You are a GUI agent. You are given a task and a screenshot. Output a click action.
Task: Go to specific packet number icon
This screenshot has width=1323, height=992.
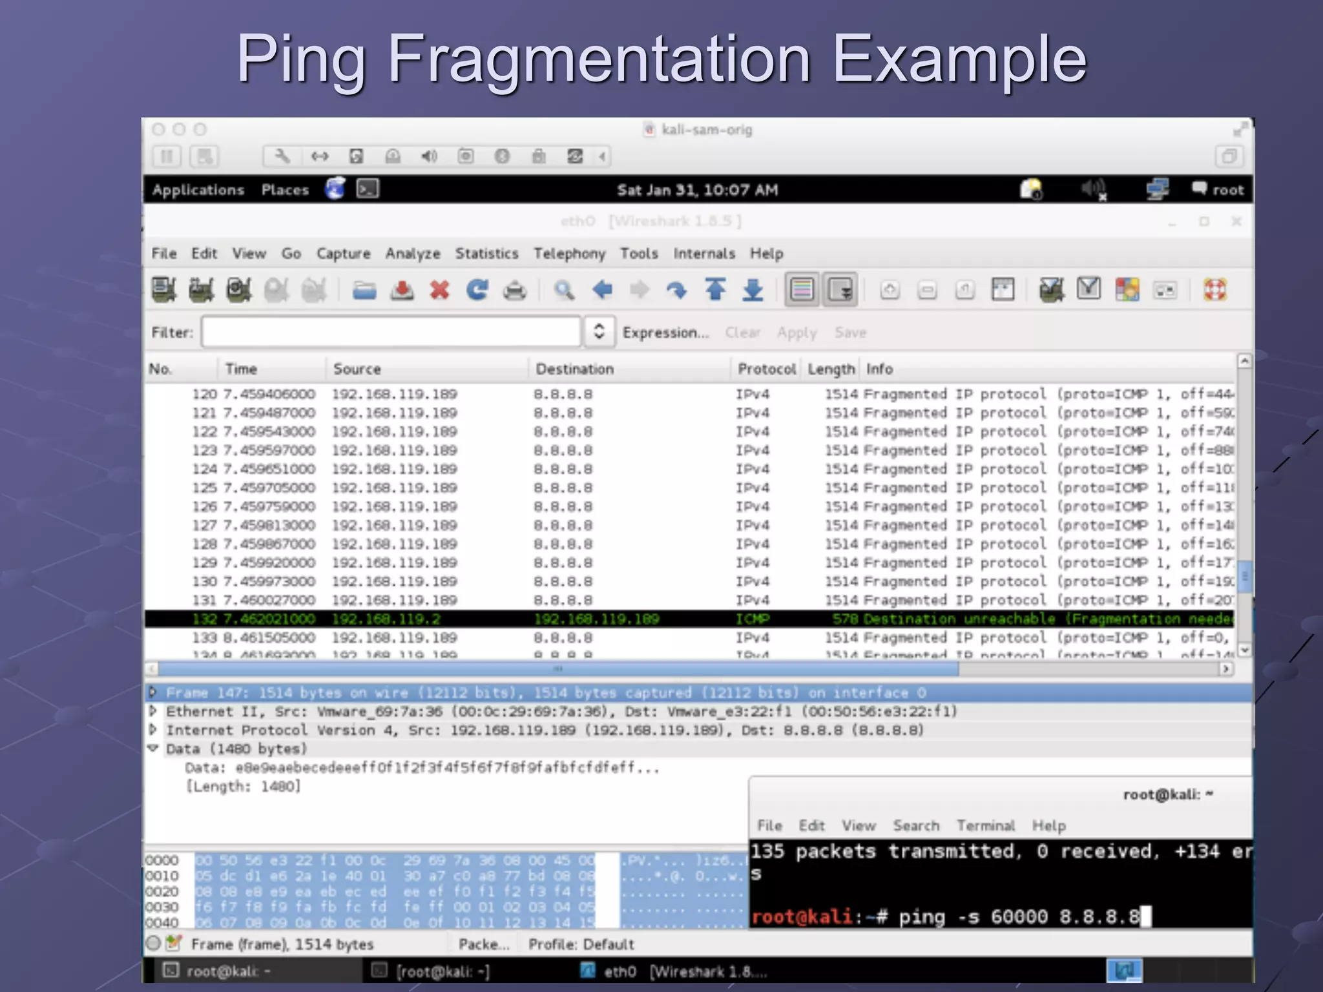[677, 290]
